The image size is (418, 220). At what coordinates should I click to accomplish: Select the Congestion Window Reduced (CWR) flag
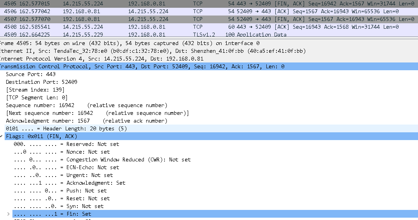click(102, 159)
